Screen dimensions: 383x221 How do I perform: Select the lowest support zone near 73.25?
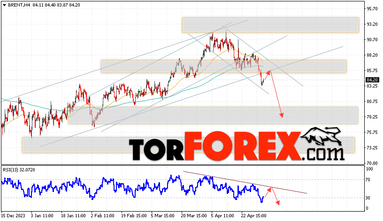point(188,145)
